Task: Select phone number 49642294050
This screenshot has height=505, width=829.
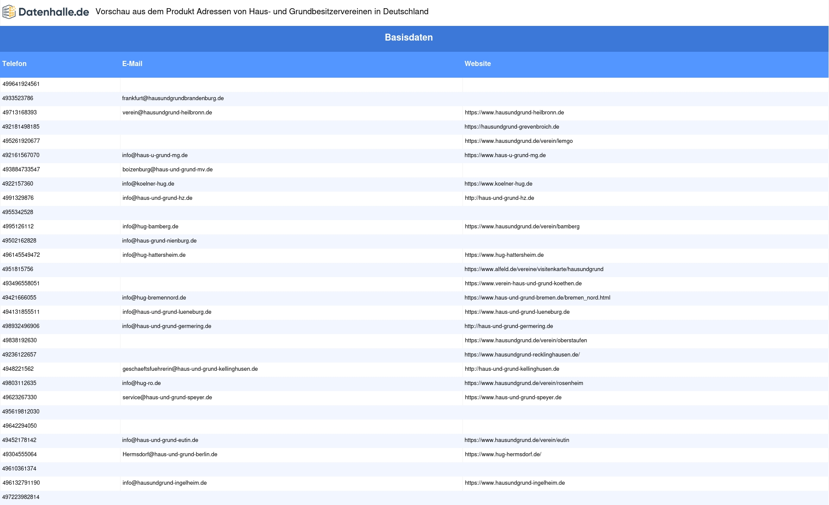Action: (19, 426)
